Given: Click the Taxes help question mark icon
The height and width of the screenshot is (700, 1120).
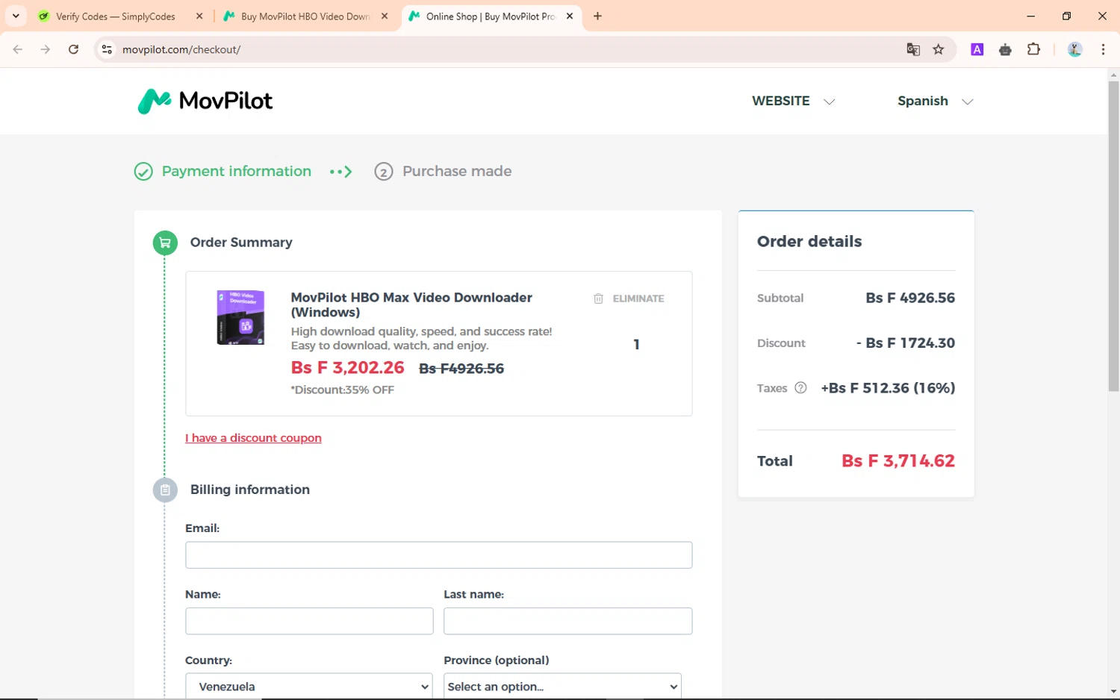Looking at the screenshot, I should [x=800, y=388].
